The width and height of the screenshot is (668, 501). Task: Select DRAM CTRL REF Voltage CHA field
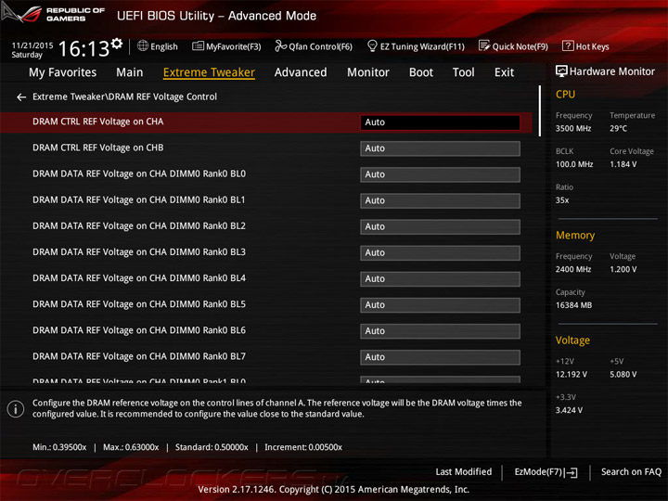pos(440,122)
